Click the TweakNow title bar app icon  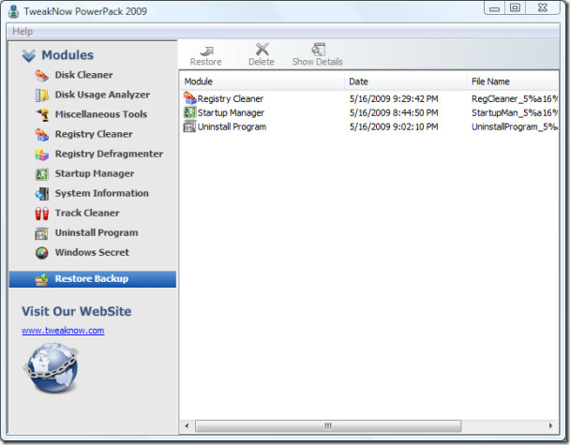coord(13,11)
